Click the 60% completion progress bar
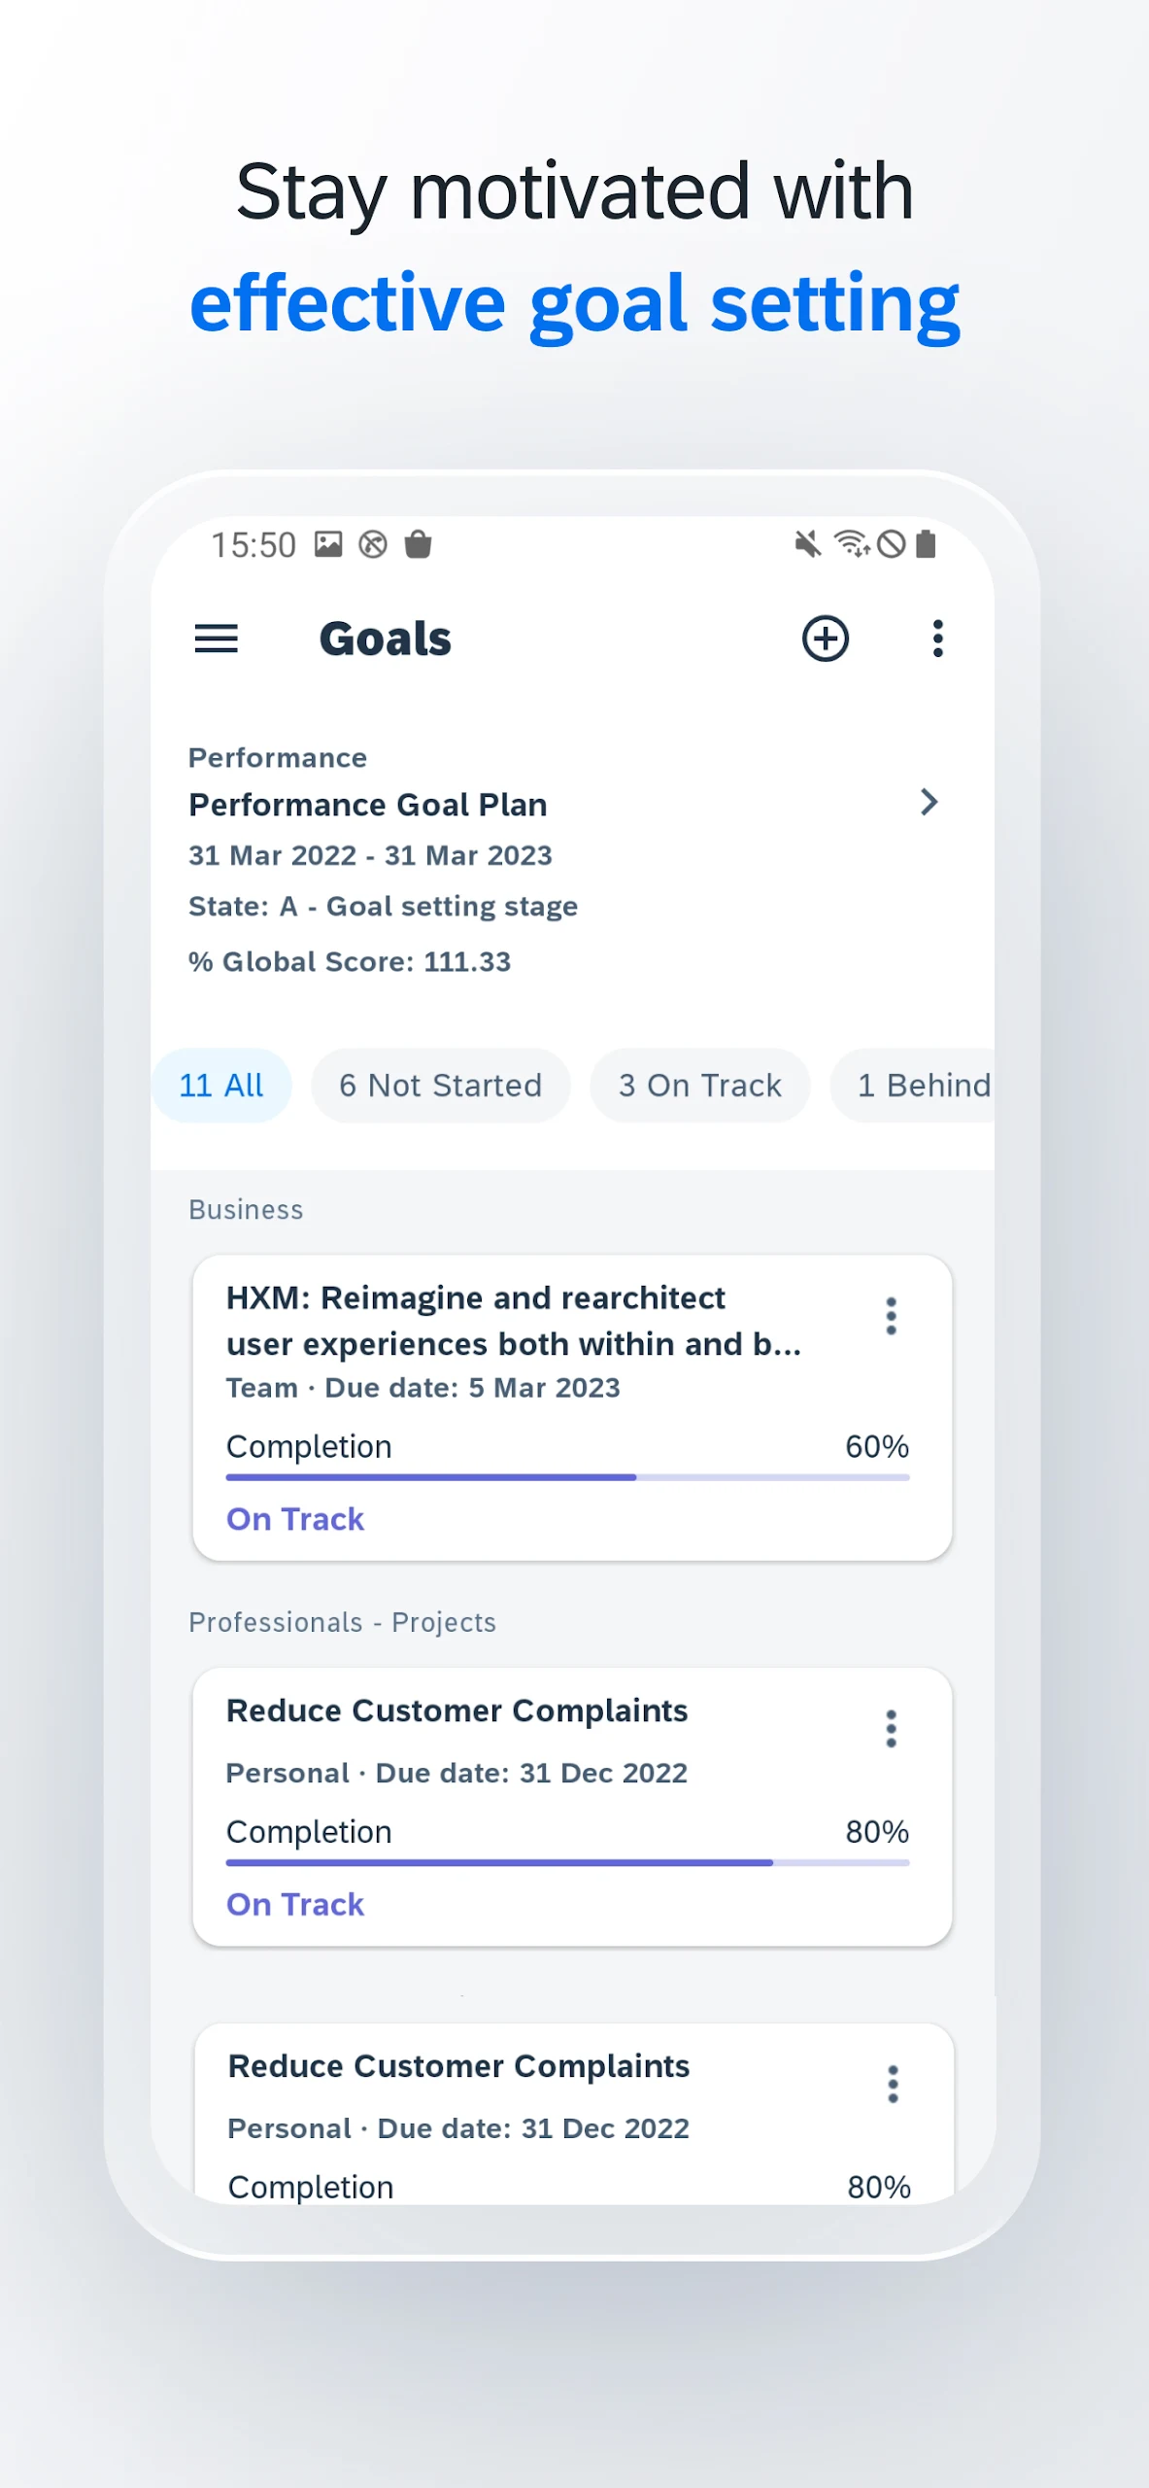 (x=567, y=1477)
